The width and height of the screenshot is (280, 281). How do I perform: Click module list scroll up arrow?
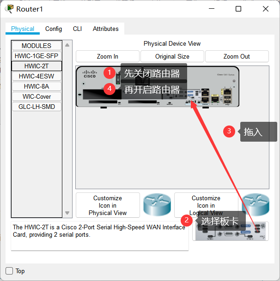coord(67,45)
